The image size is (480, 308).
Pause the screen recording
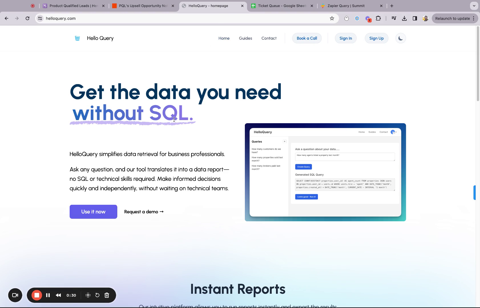point(48,295)
